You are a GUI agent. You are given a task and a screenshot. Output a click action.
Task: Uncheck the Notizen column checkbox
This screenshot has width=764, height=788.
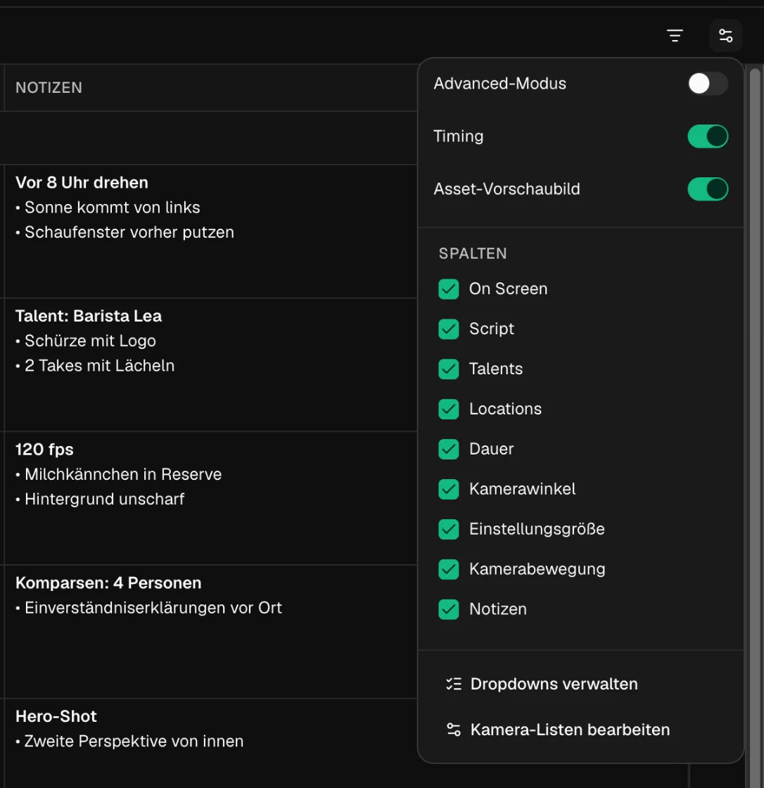[448, 609]
